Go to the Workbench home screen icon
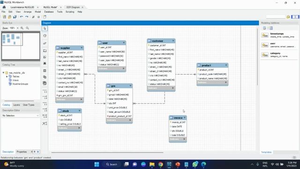The height and width of the screenshot is (169, 300). 4,7
